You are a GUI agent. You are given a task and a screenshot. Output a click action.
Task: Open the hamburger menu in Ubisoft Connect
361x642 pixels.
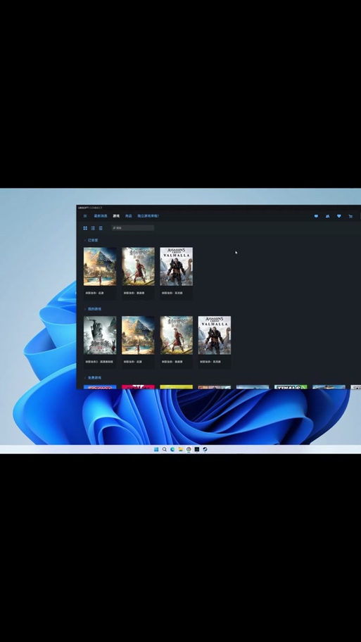pyautogui.click(x=85, y=216)
